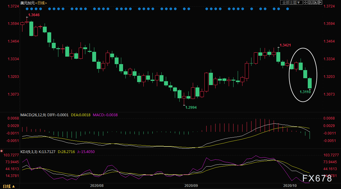This screenshot has height=189, width=341.
Task: Open the 全部主题 dropdown at top right
Action: click(x=290, y=2)
